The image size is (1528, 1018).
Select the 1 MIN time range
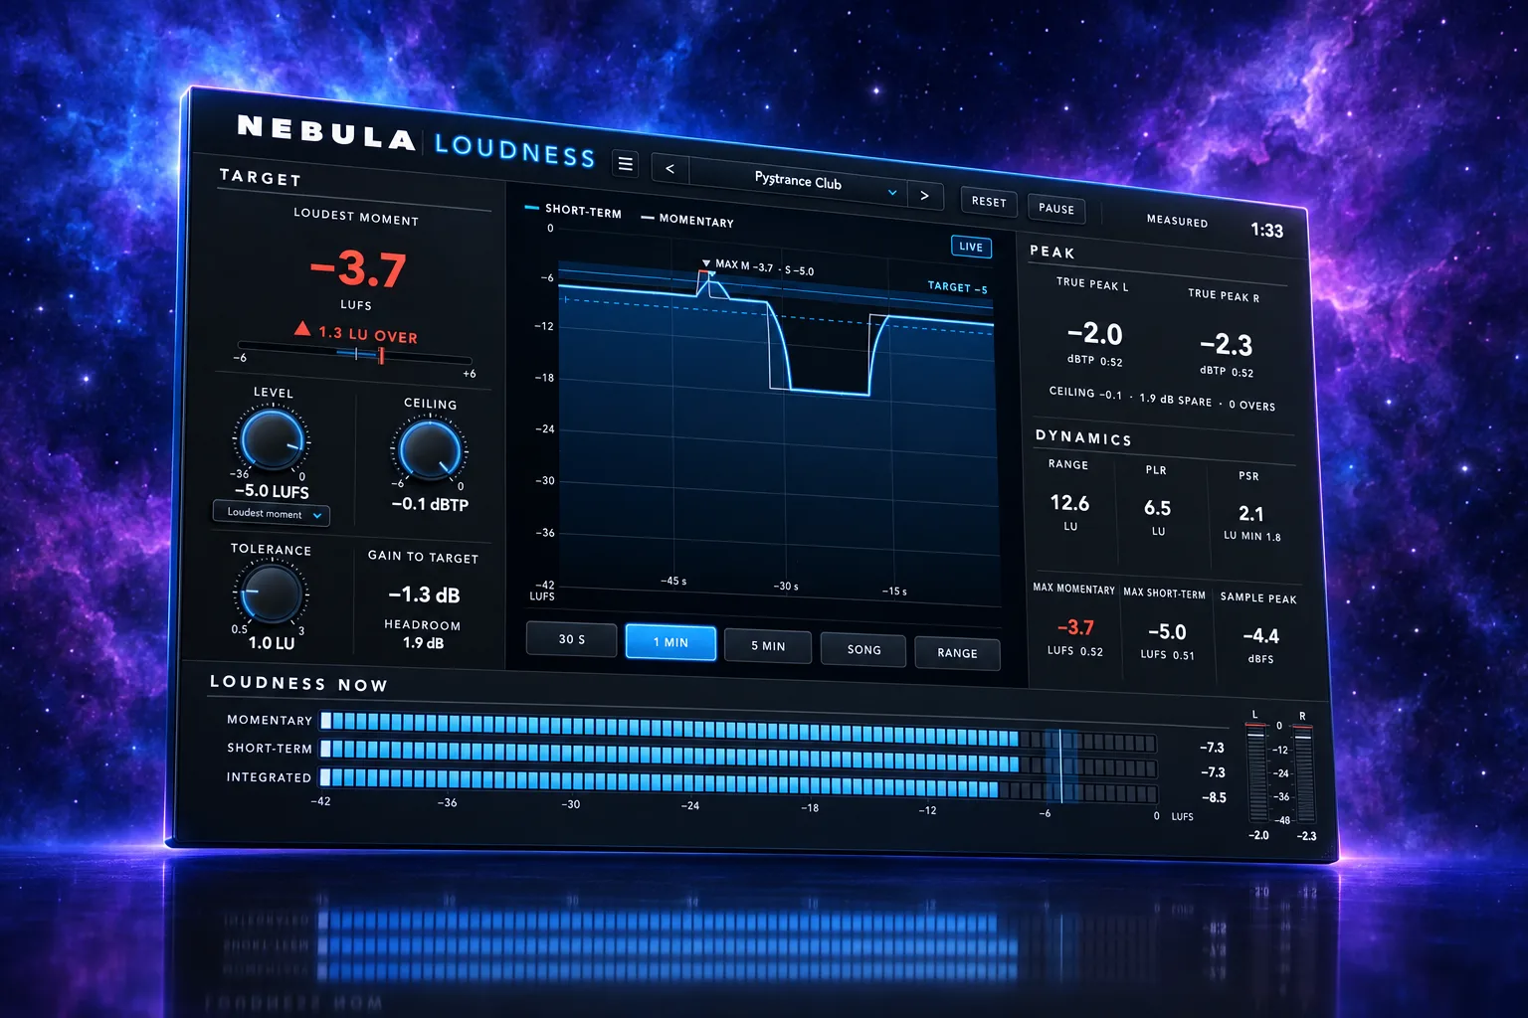670,641
